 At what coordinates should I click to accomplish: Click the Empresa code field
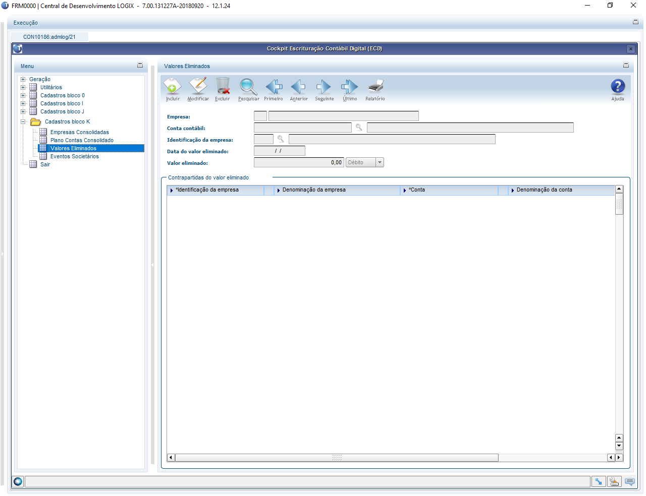(x=260, y=116)
